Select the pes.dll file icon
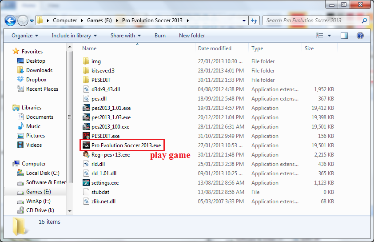The width and height of the screenshot is (374, 242). coord(86,98)
